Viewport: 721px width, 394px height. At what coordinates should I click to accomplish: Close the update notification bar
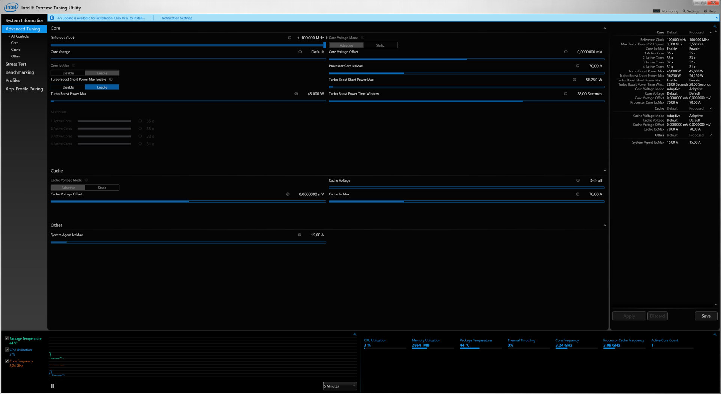click(x=716, y=18)
